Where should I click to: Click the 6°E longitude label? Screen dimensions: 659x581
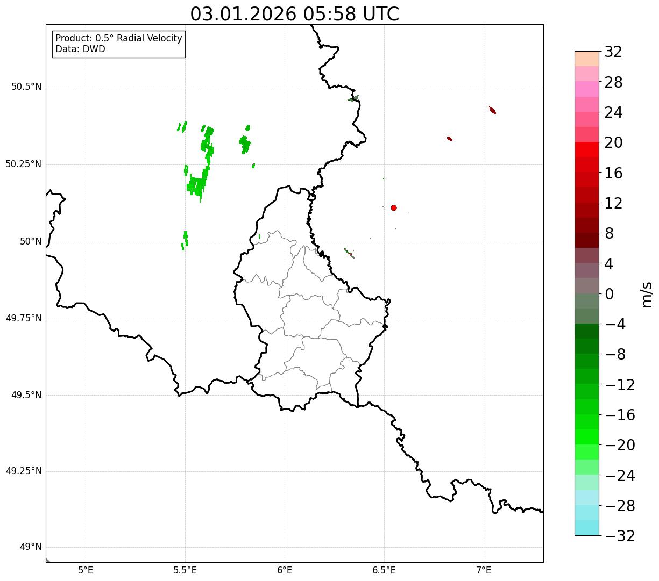[285, 570]
